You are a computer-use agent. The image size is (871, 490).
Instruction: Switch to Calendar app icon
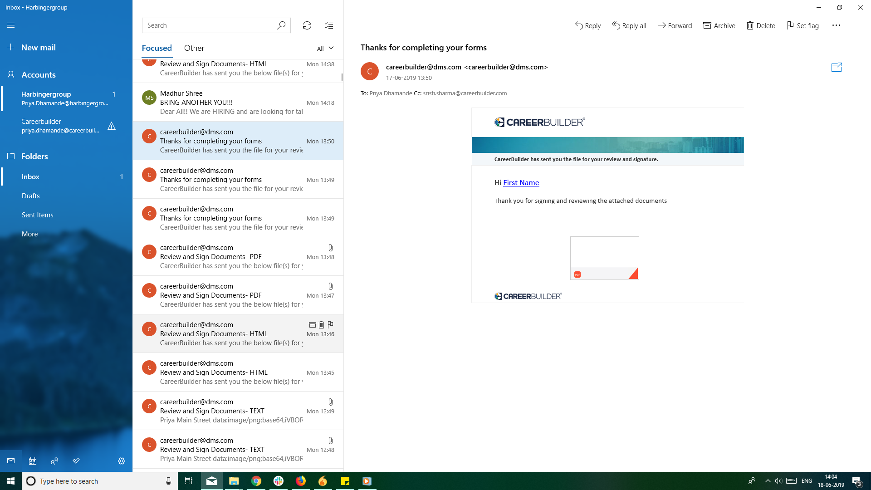[x=33, y=461]
